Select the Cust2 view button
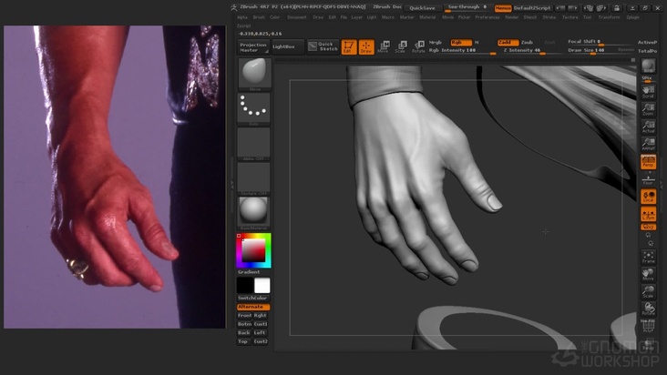 tap(261, 341)
